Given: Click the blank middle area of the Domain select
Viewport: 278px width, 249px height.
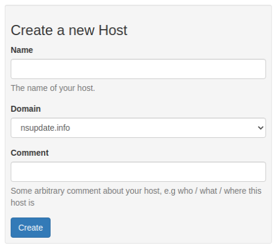Looking at the screenshot, I should tap(159, 128).
